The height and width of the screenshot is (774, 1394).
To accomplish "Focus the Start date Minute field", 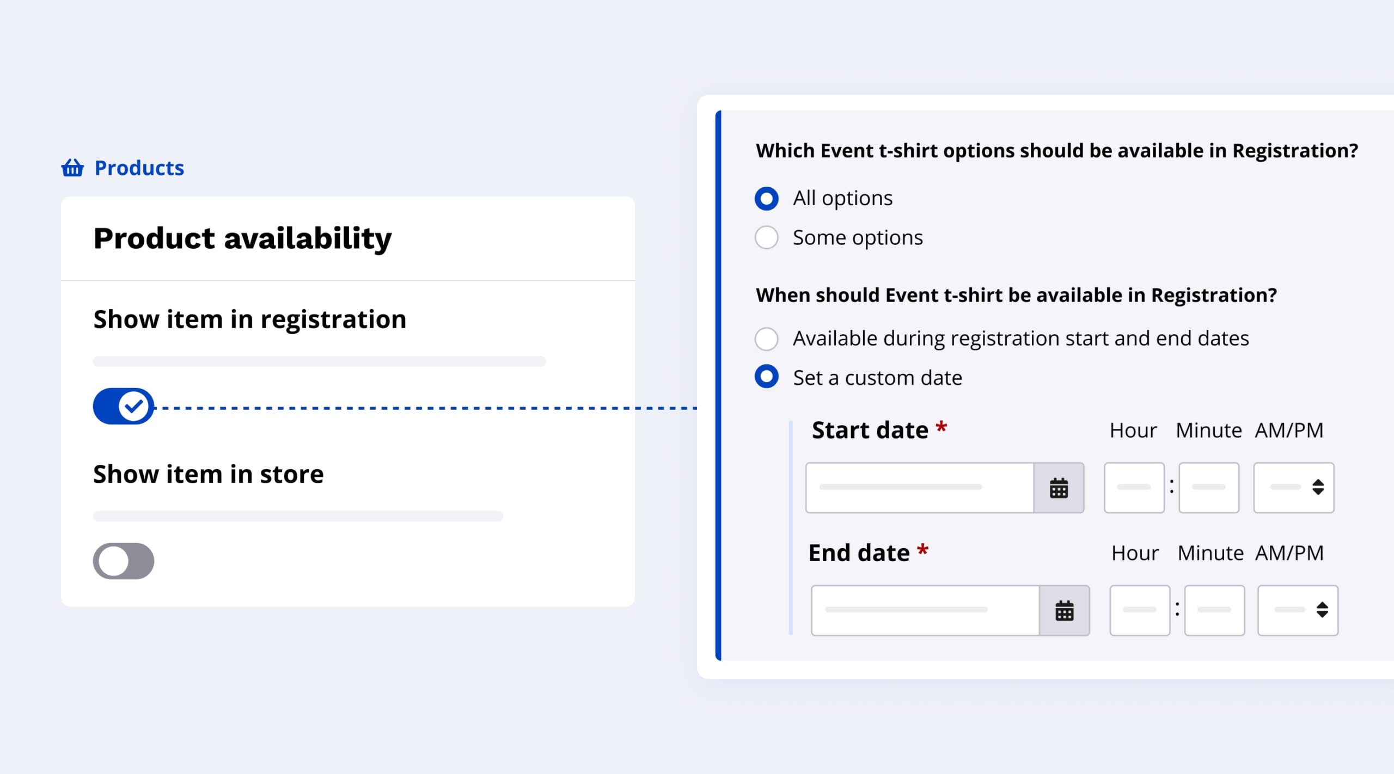I will click(x=1209, y=488).
